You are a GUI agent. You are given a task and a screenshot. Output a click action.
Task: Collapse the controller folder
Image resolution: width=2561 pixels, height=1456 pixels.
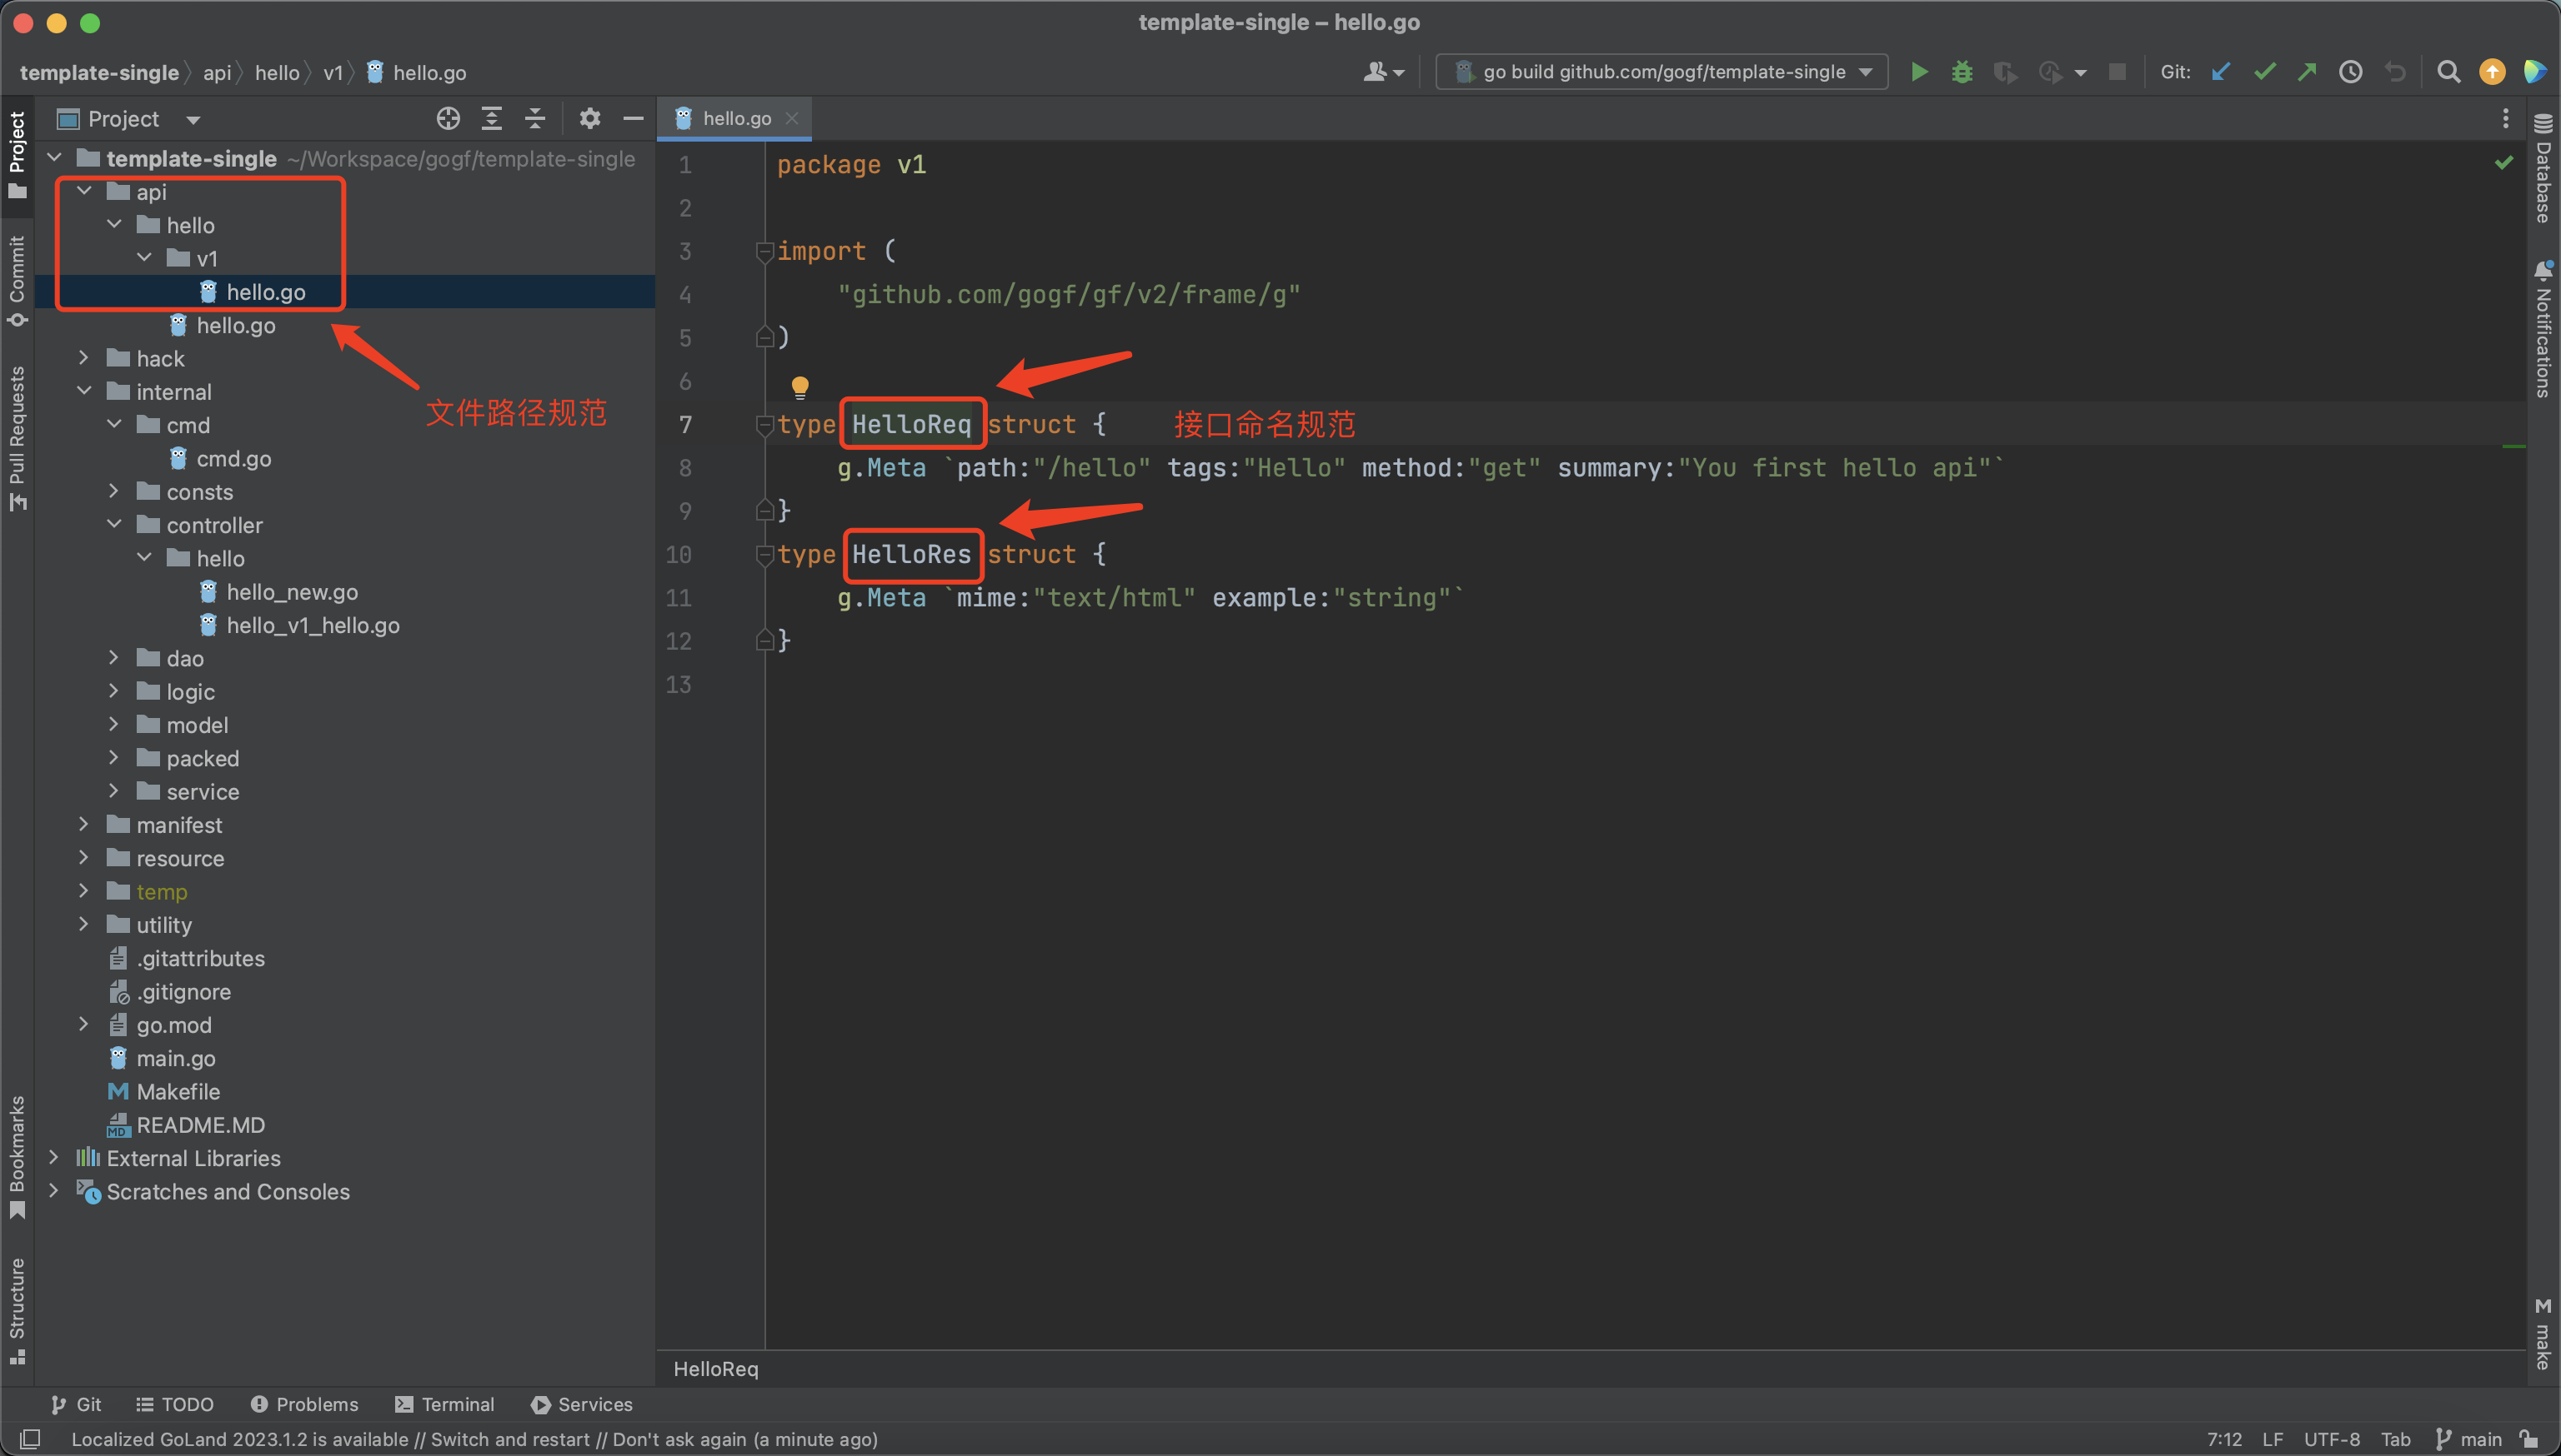tap(114, 525)
